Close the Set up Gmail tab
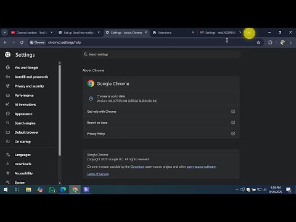Image resolution: width=296 pixels, height=222 pixels. tap(99, 33)
